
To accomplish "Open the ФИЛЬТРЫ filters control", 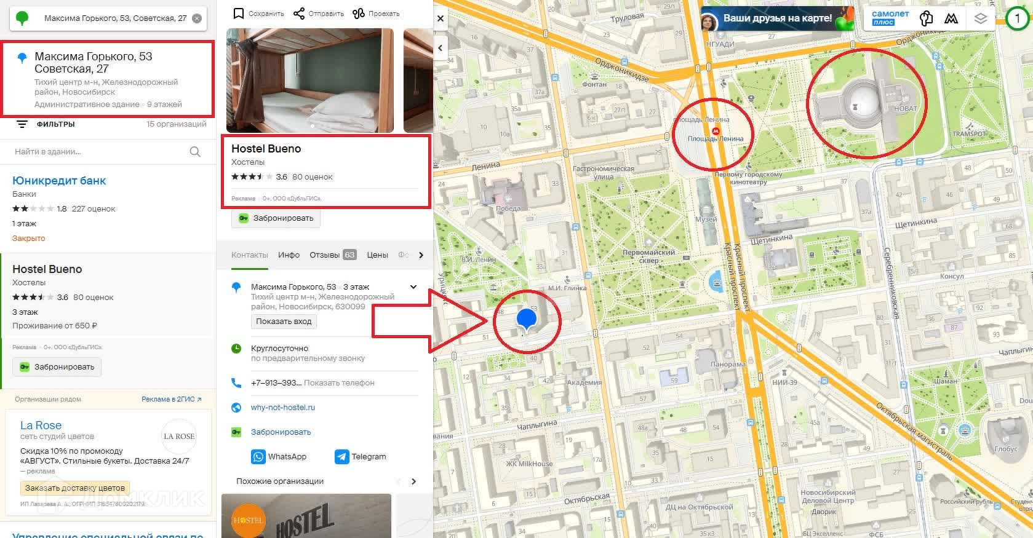I will pyautogui.click(x=46, y=124).
